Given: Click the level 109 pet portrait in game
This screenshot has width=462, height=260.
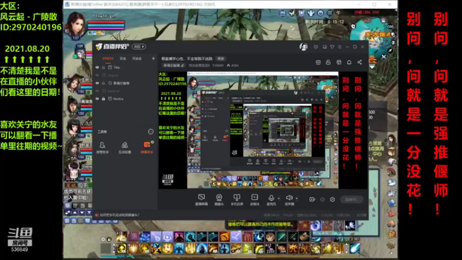Looking at the screenshot, I should point(80,51).
